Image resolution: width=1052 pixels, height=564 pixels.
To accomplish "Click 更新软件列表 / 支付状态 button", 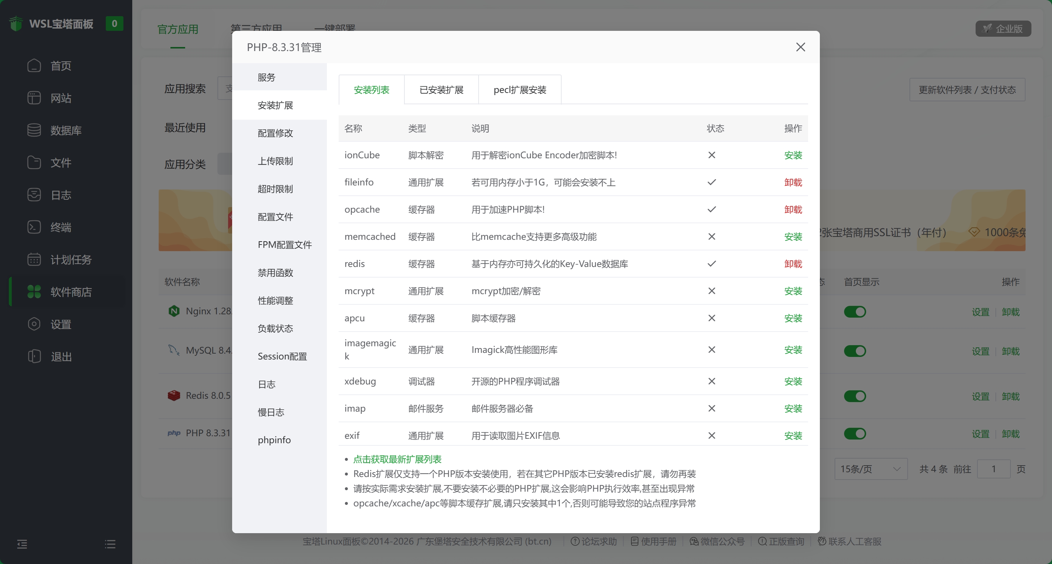I will [x=967, y=90].
